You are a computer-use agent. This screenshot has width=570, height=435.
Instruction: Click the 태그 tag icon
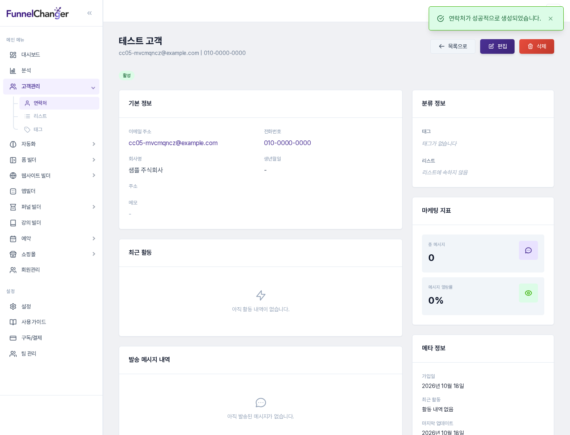[27, 130]
